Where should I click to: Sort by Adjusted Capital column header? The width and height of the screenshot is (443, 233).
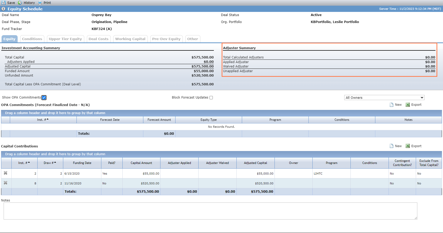coord(256,163)
